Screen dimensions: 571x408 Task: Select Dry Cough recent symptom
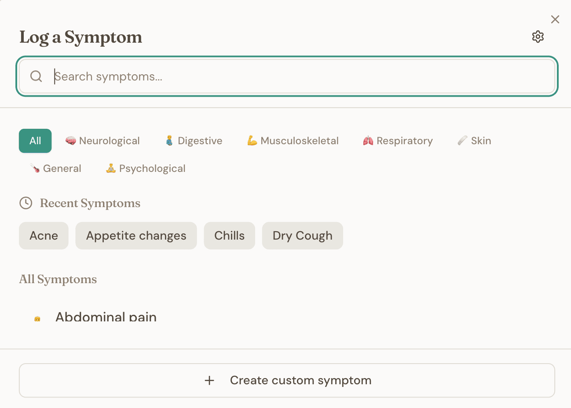point(302,236)
